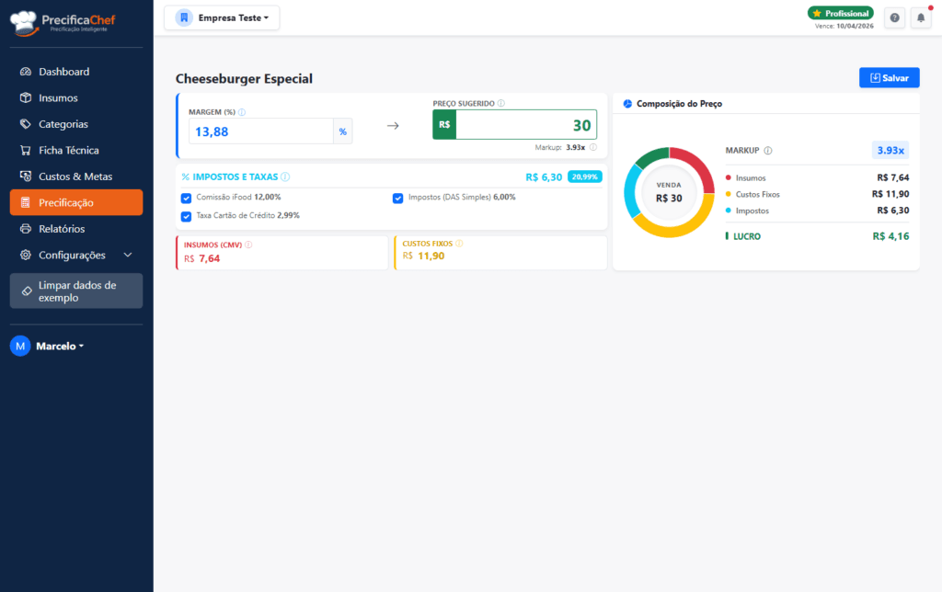
Task: Click the Custos & Metas icon
Action: coord(25,176)
